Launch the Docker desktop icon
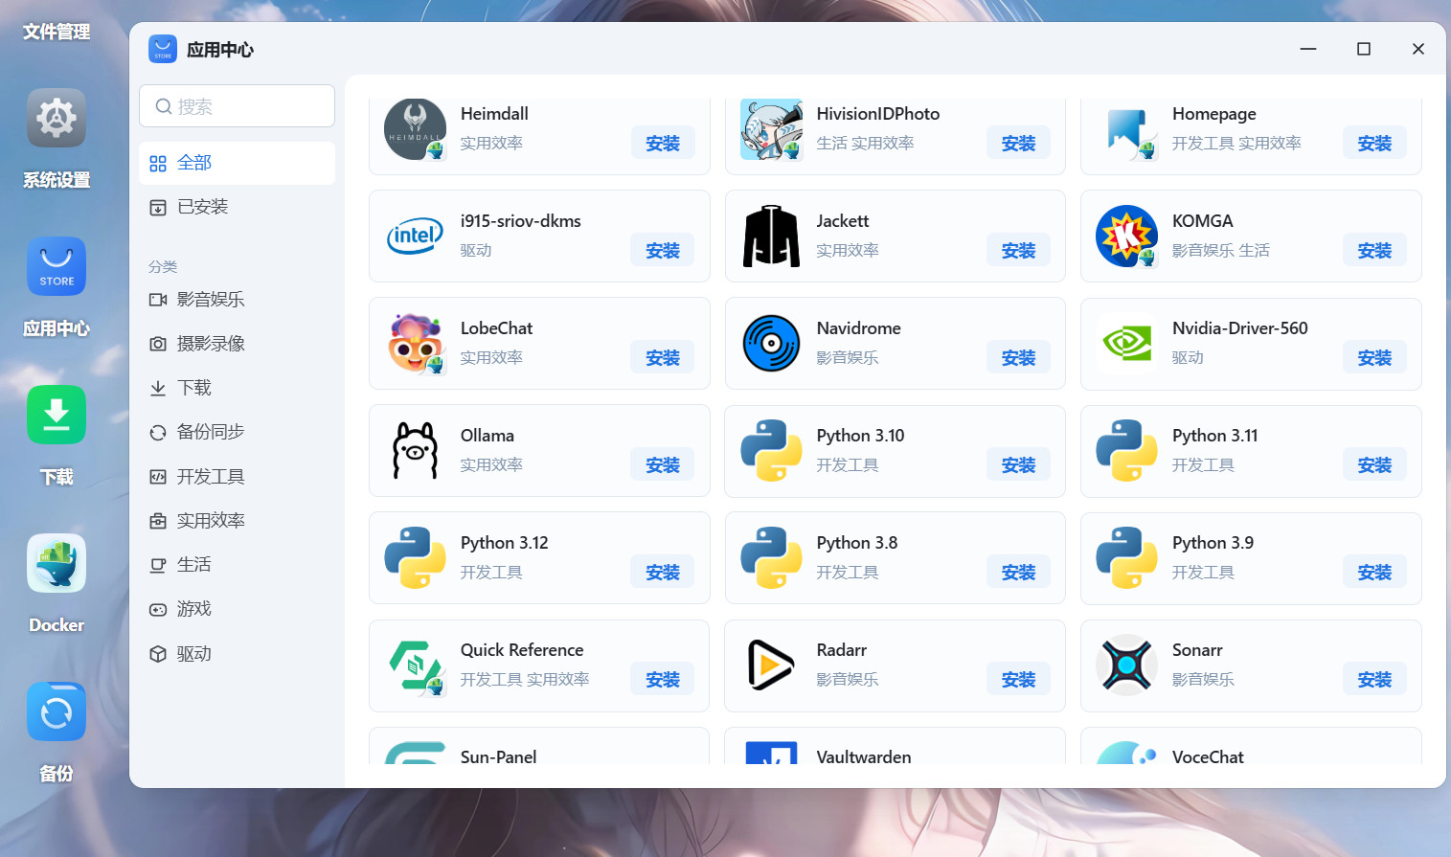Viewport: 1451px width, 857px height. [57, 563]
